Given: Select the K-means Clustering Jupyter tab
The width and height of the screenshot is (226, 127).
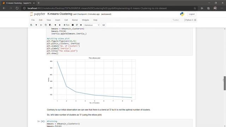Looking at the screenshot, I should (18, 3).
